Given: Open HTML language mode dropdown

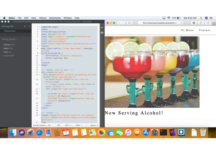Looking at the screenshot, I should [79, 125].
